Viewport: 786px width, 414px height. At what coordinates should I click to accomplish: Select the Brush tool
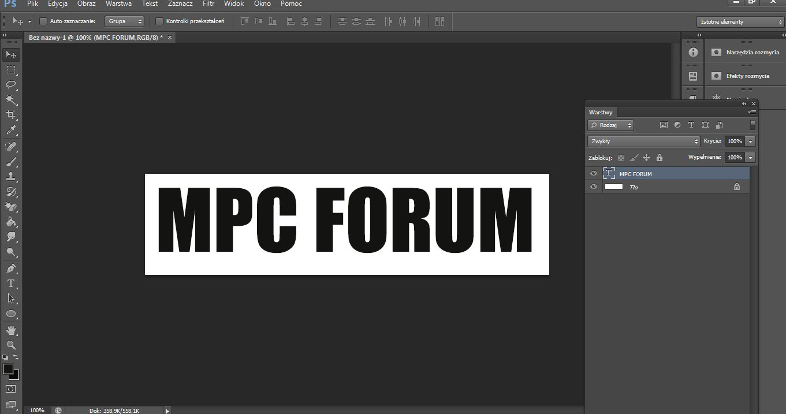click(x=11, y=162)
